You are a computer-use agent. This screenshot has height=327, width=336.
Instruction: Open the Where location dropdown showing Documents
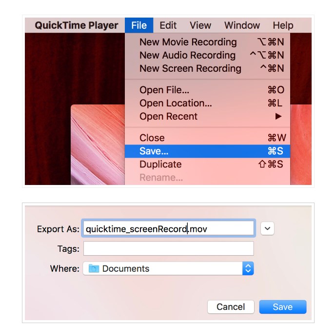(x=168, y=268)
